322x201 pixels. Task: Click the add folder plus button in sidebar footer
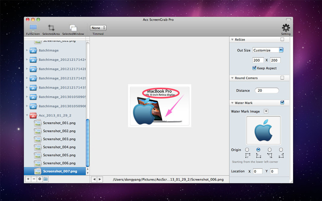(28, 179)
